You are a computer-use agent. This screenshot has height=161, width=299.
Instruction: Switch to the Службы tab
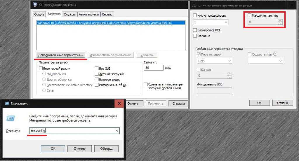[x=69, y=14]
